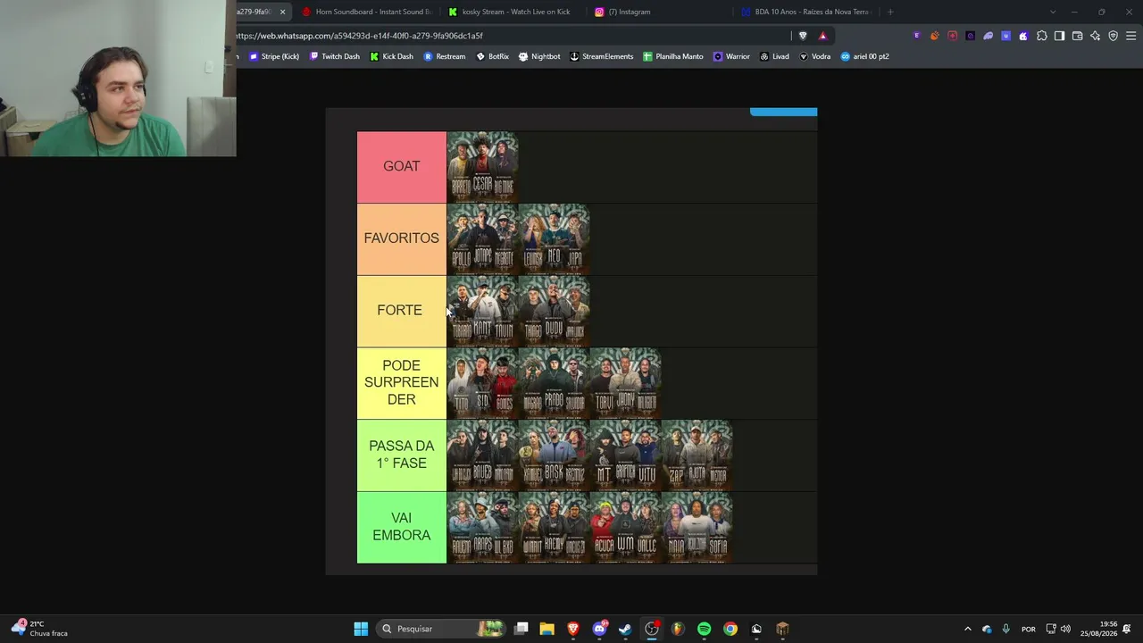Screen dimensions: 1143x643
Task: Open Brave browser from the taskbar
Action: click(x=573, y=629)
